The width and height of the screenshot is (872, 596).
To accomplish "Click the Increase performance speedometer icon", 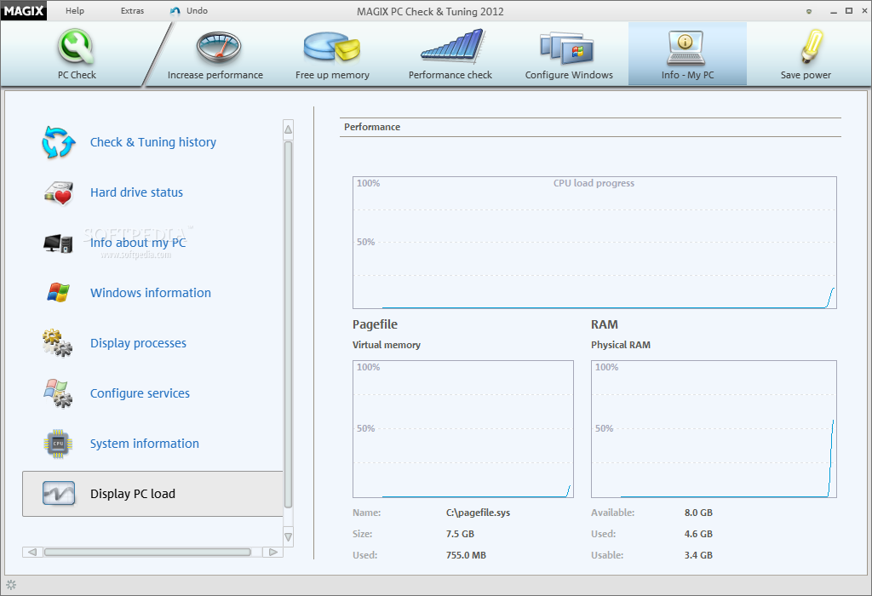I will click(219, 48).
